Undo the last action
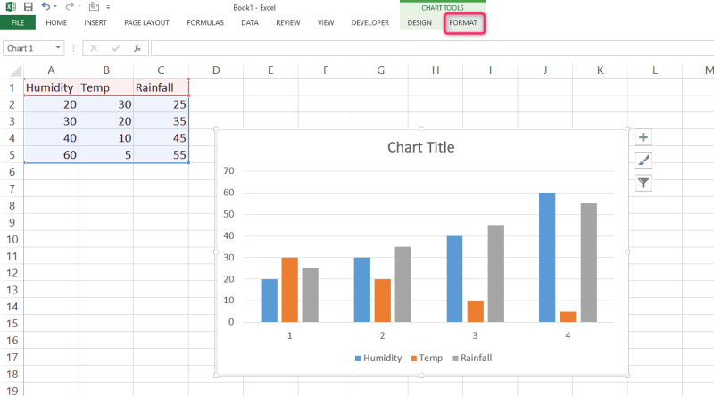 pos(46,6)
